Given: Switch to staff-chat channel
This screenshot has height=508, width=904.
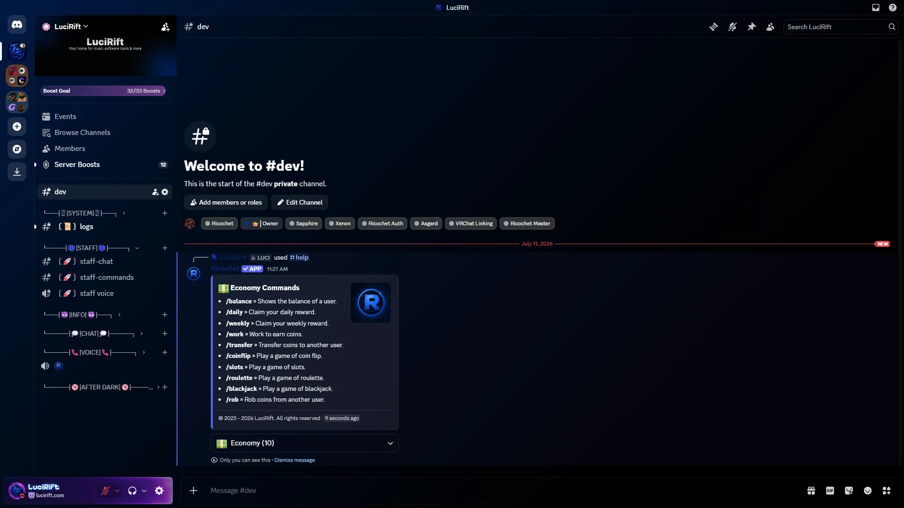Looking at the screenshot, I should pyautogui.click(x=105, y=262).
